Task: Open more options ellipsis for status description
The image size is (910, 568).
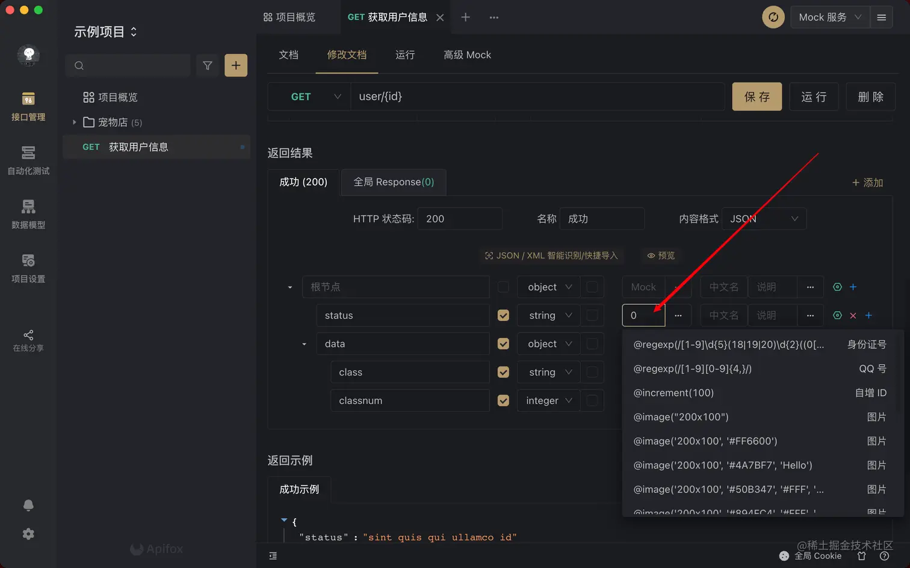Action: 811,316
